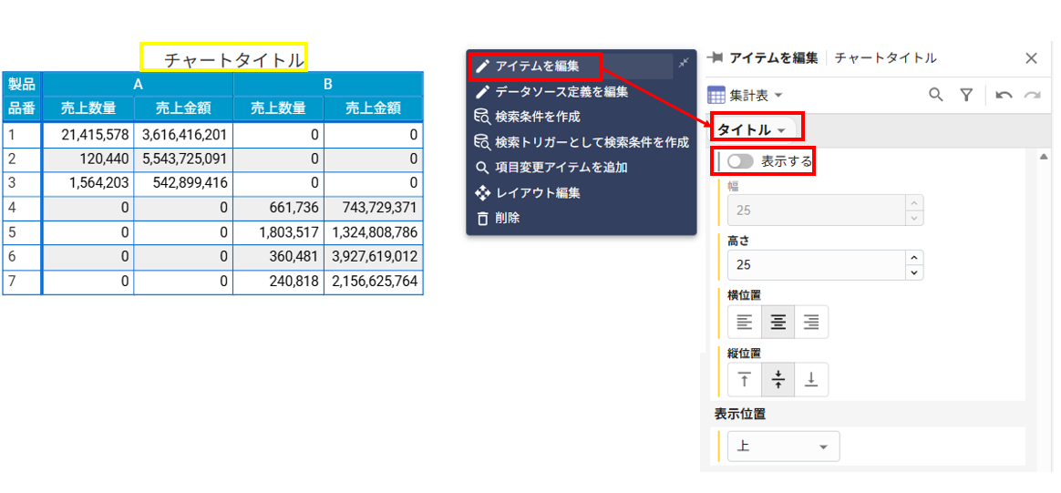Click the 高さ height input field
The height and width of the screenshot is (493, 1061).
tap(816, 265)
